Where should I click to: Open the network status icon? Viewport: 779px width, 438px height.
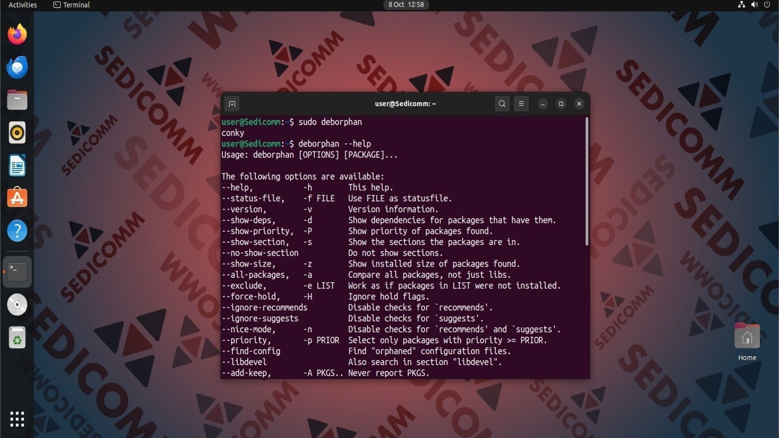coord(741,5)
